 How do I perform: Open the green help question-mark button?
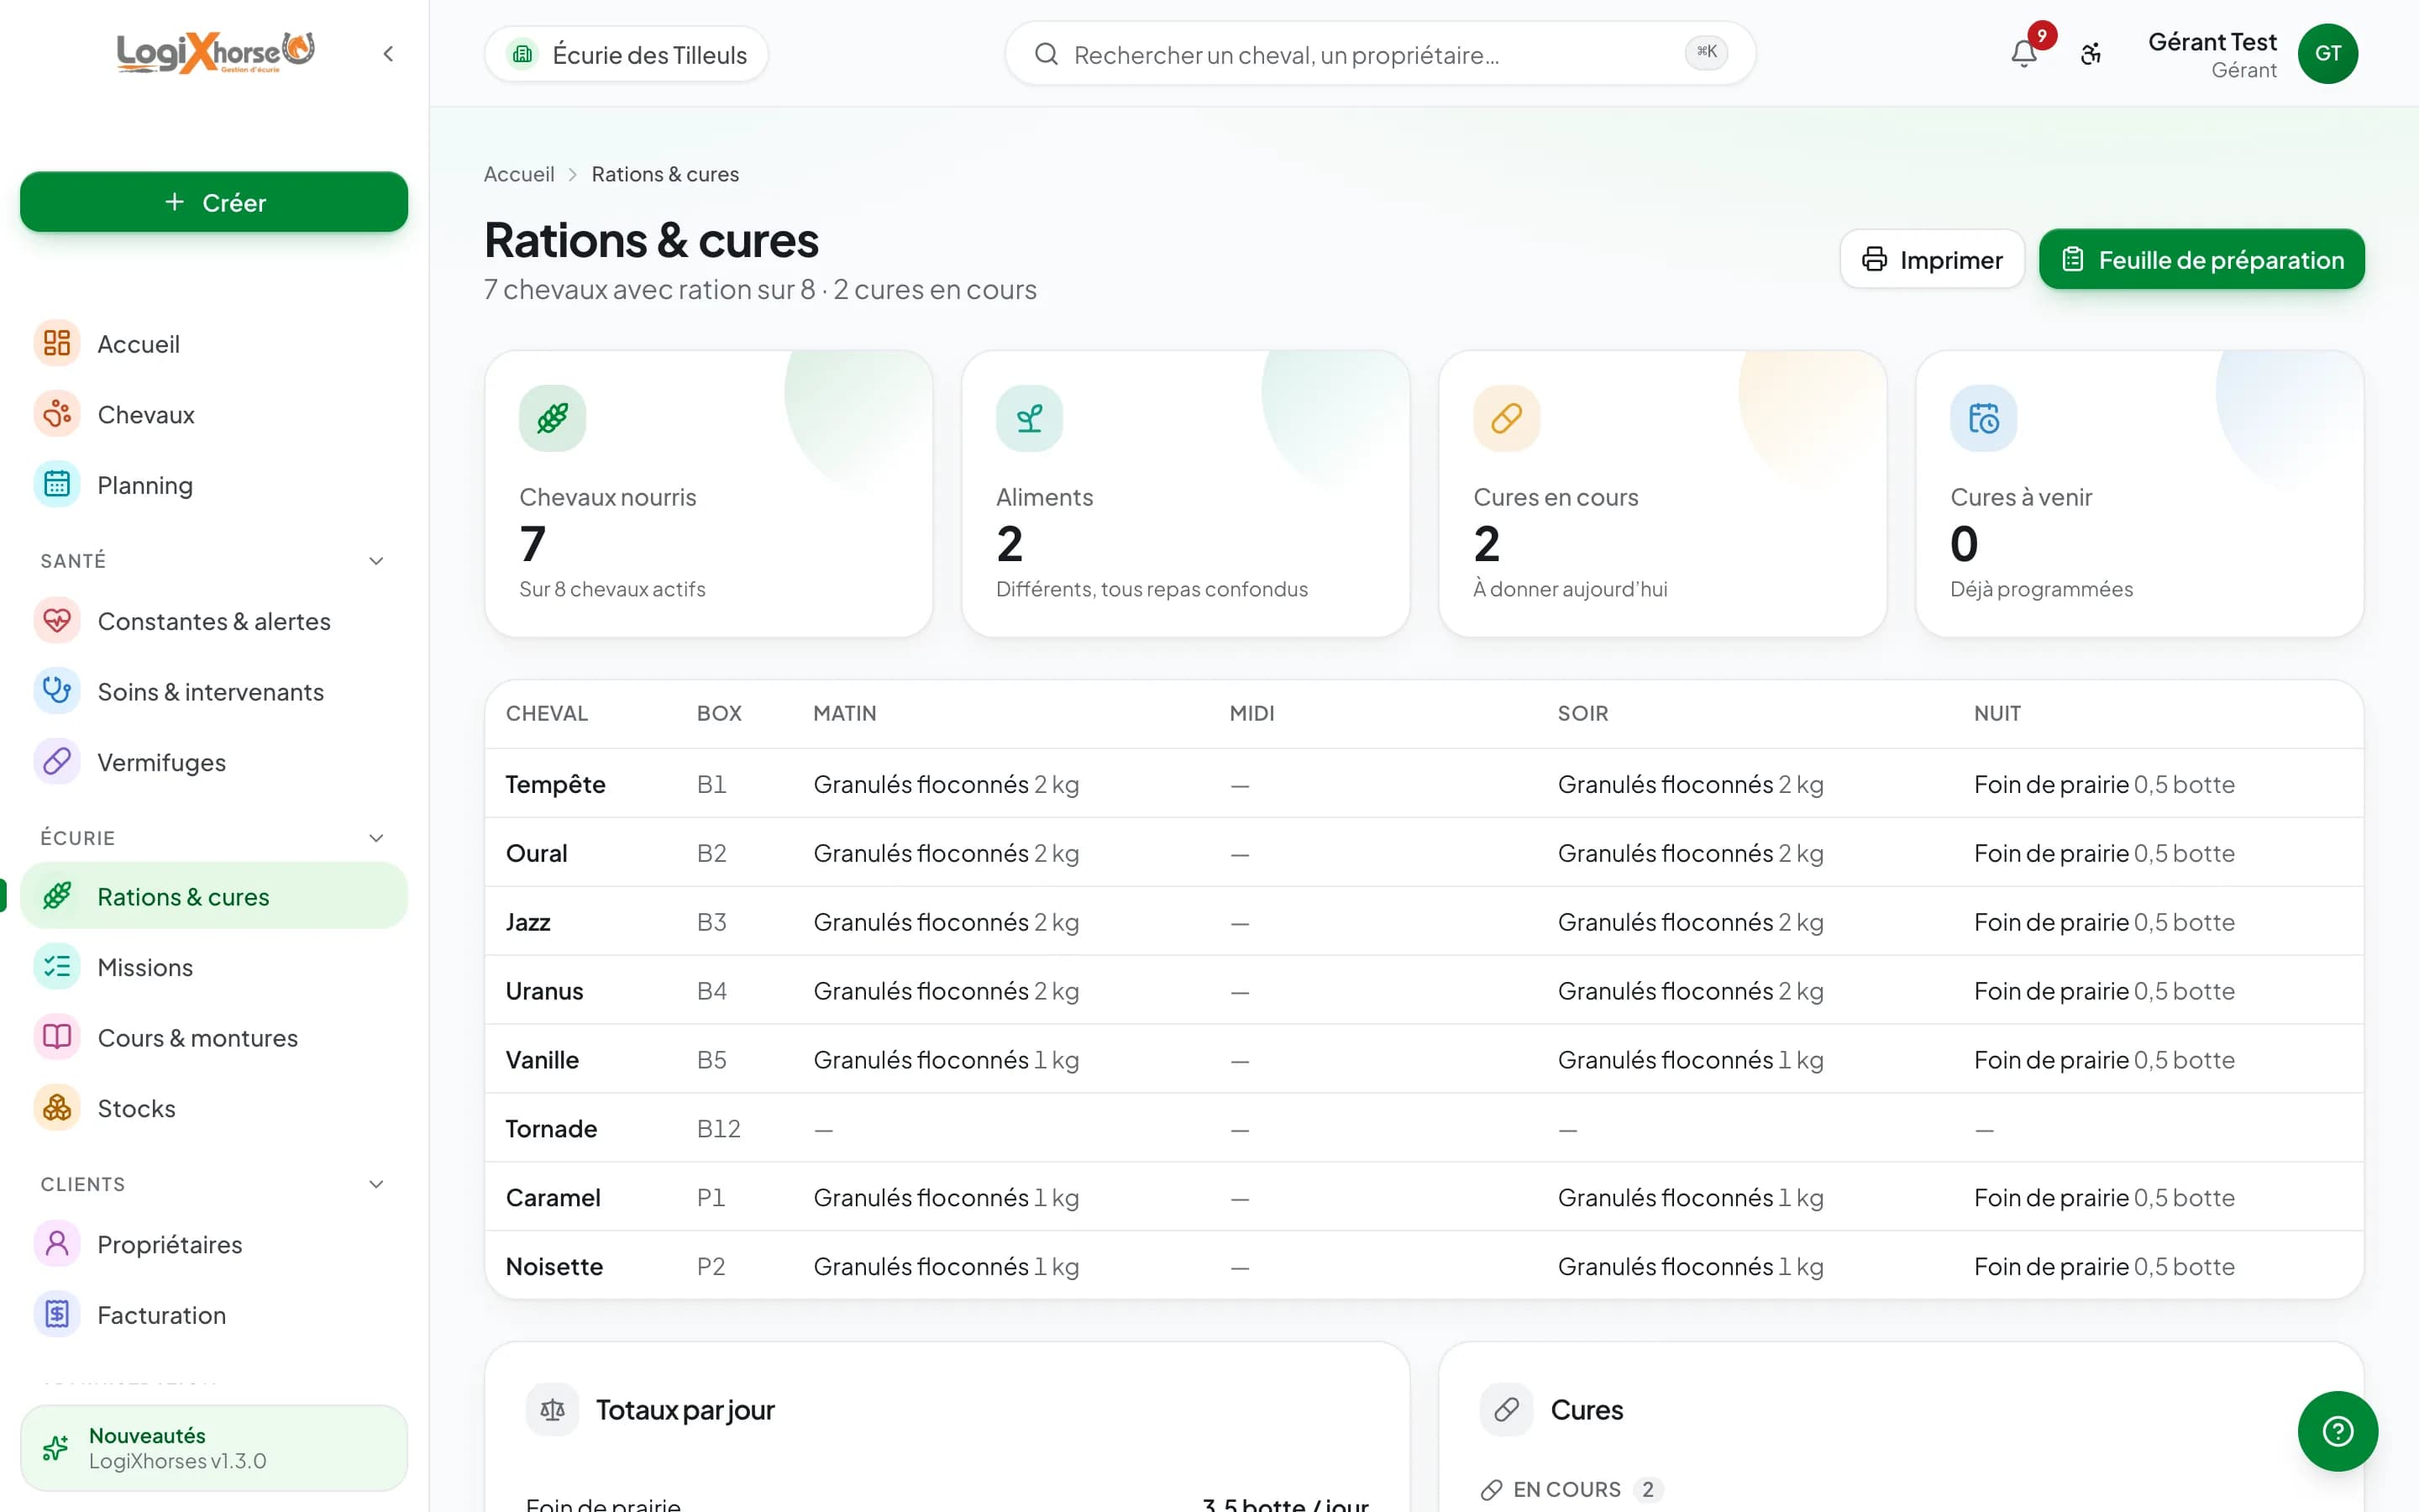click(x=2337, y=1431)
